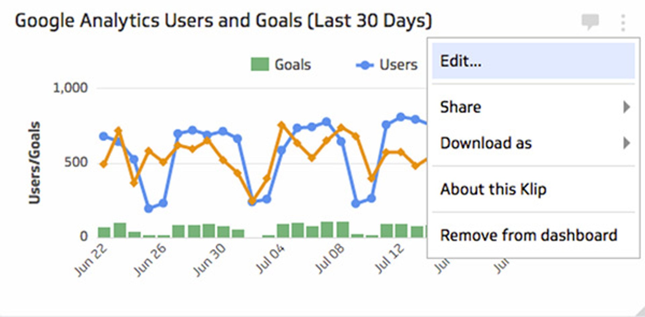Expand the Share submenu arrow

pyautogui.click(x=626, y=107)
